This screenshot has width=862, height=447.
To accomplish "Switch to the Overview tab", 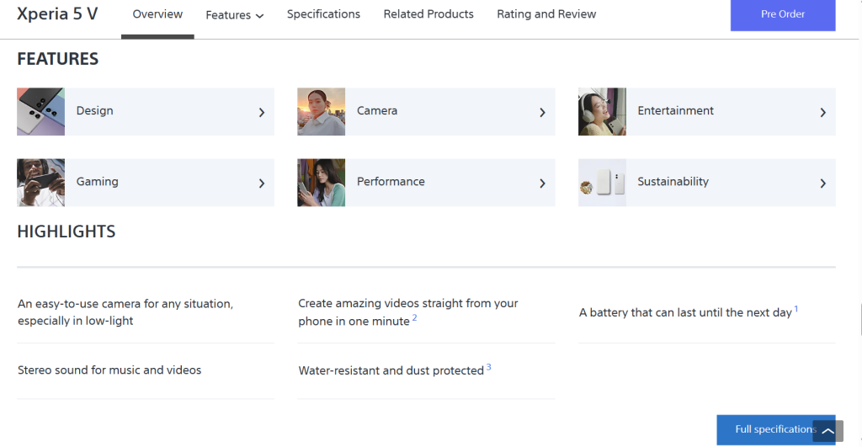I will (x=157, y=14).
